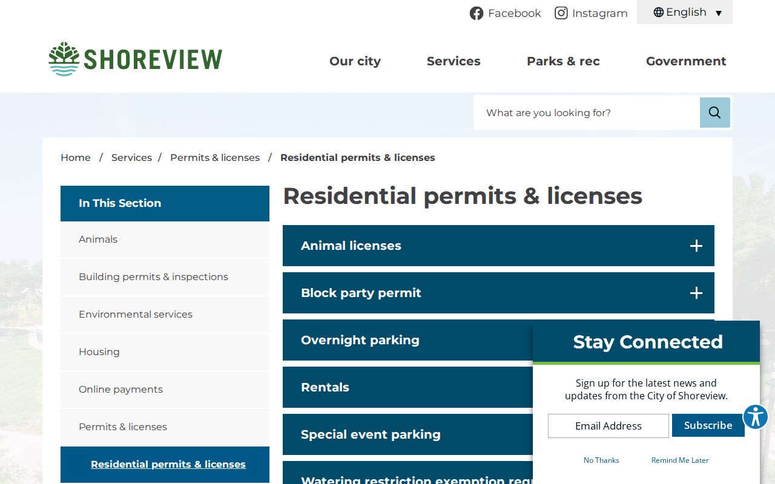This screenshot has height=484, width=775.
Task: Select Environmental services sidebar item
Action: pyautogui.click(x=165, y=315)
